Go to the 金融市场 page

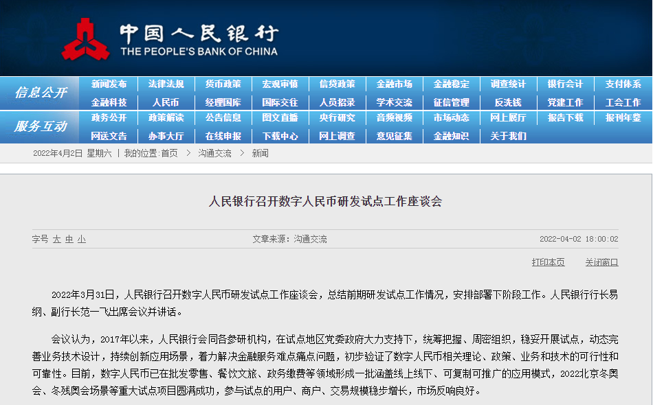pyautogui.click(x=393, y=84)
